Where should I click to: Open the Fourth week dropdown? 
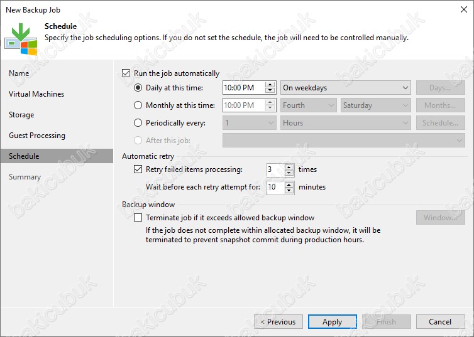point(308,105)
